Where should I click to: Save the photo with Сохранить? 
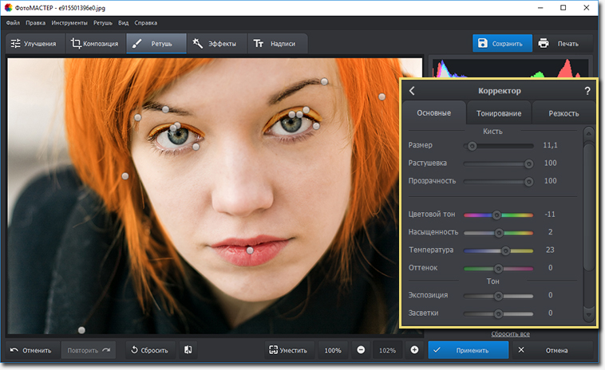(500, 43)
